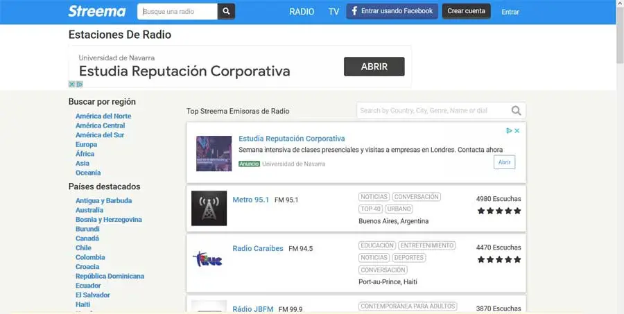Open Europa region link
This screenshot has width=624, height=314.
pos(87,144)
